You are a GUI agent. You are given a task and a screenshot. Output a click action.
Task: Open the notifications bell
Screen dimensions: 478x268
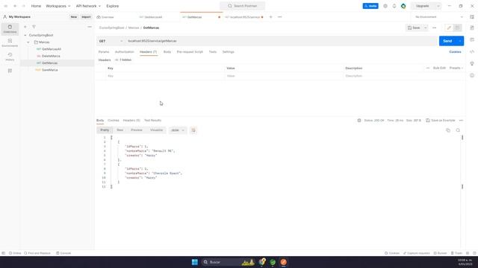394,6
